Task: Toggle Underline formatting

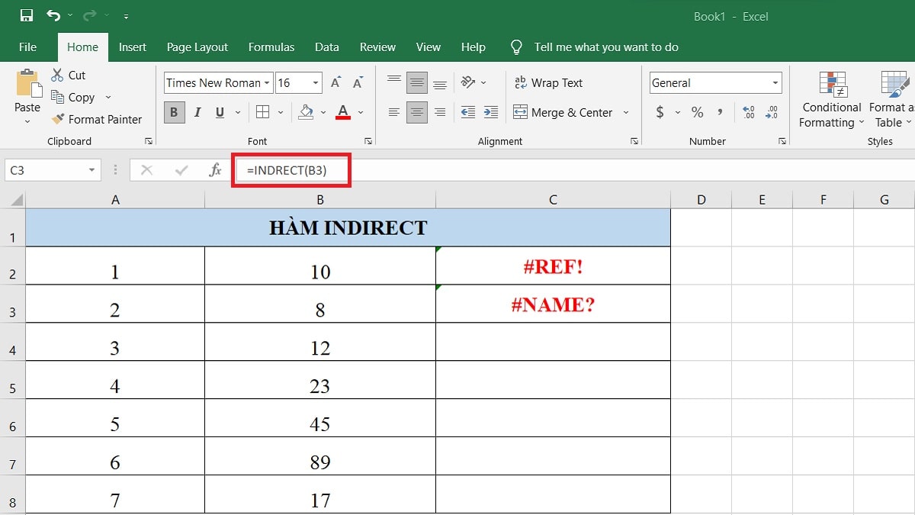Action: [220, 112]
